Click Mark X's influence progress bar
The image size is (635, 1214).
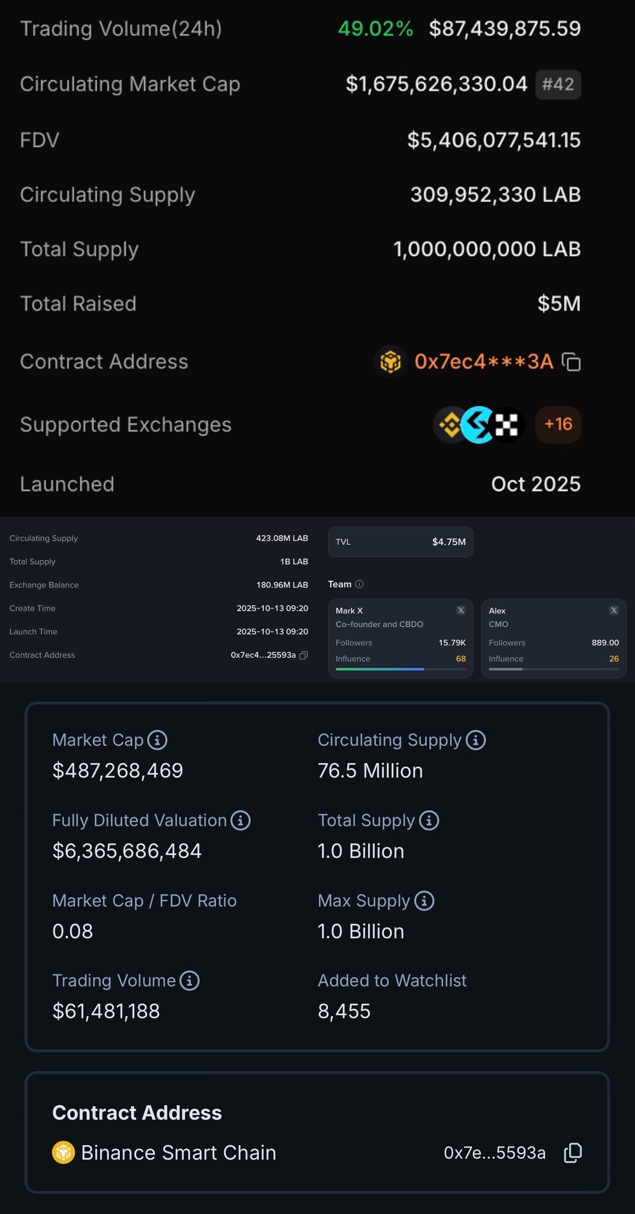401,669
